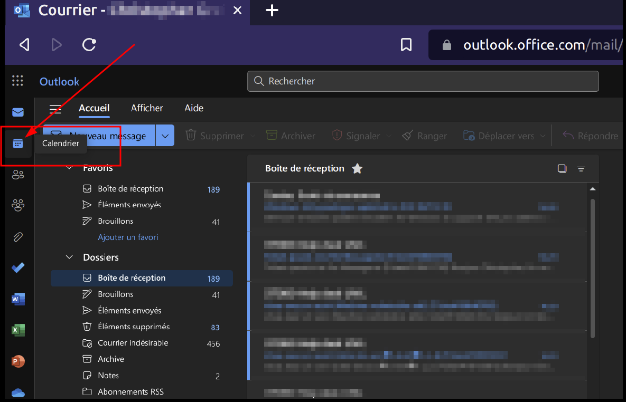
Task: Toggle favorite star for Boîte de réception
Action: (x=358, y=169)
